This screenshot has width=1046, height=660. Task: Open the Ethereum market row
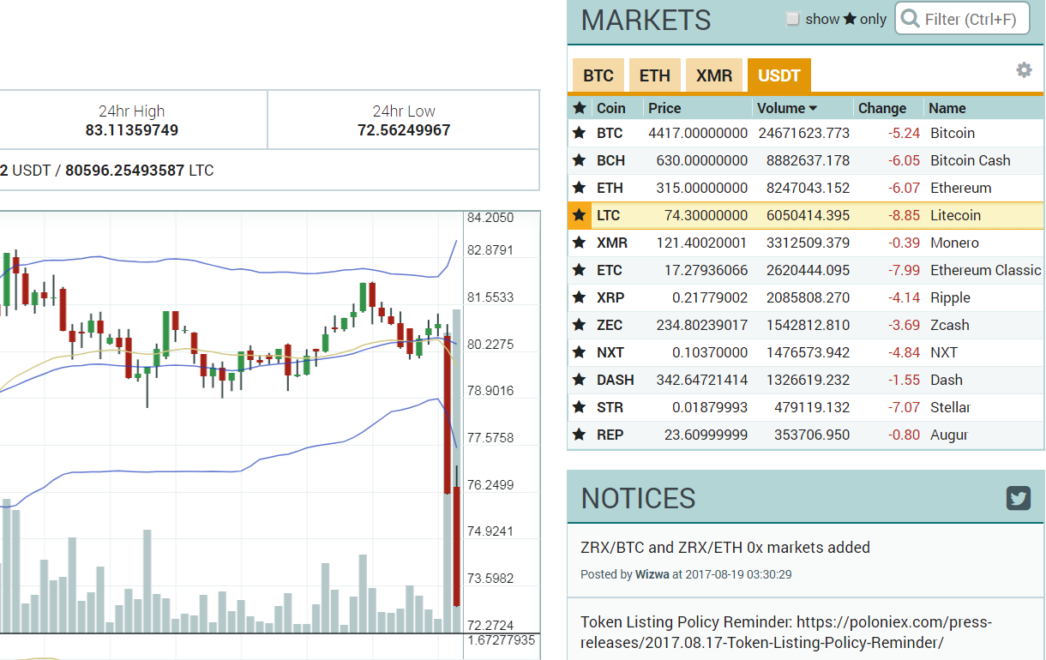coord(806,188)
